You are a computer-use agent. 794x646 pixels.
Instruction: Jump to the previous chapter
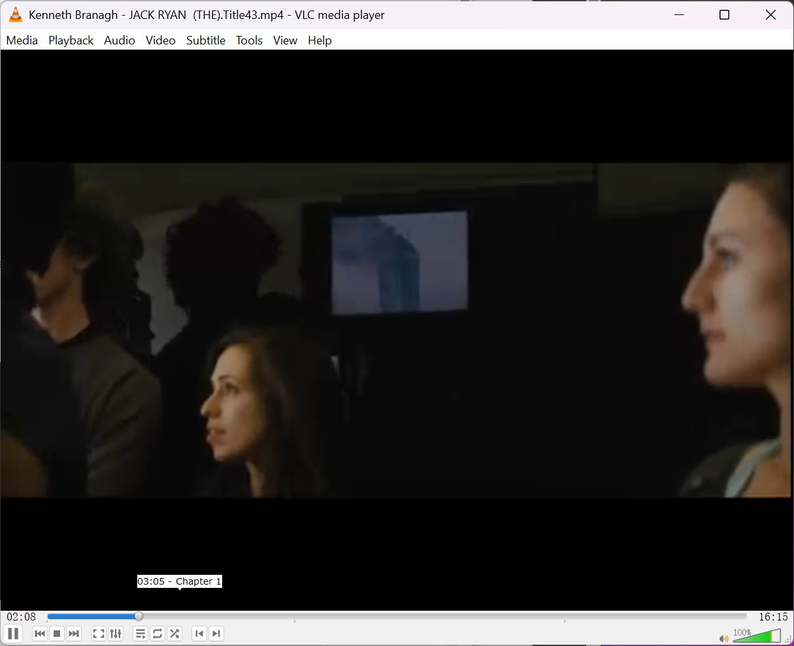199,633
